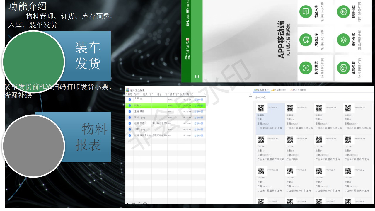Click the QR code of package 22022501-4
The image size is (375, 211).
(348, 171)
